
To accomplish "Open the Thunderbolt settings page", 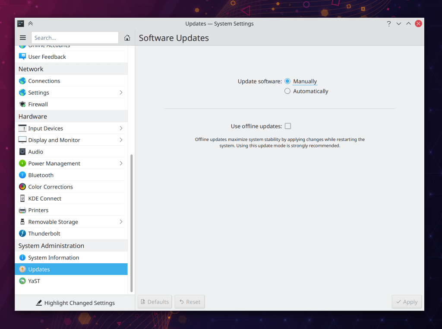I will click(44, 233).
